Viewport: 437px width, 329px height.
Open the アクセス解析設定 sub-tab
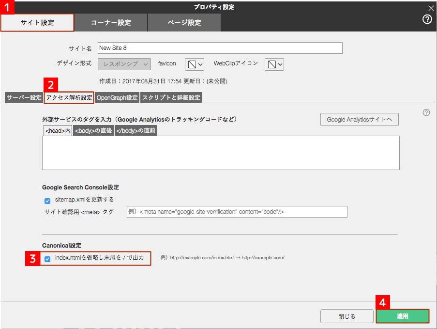click(x=69, y=98)
